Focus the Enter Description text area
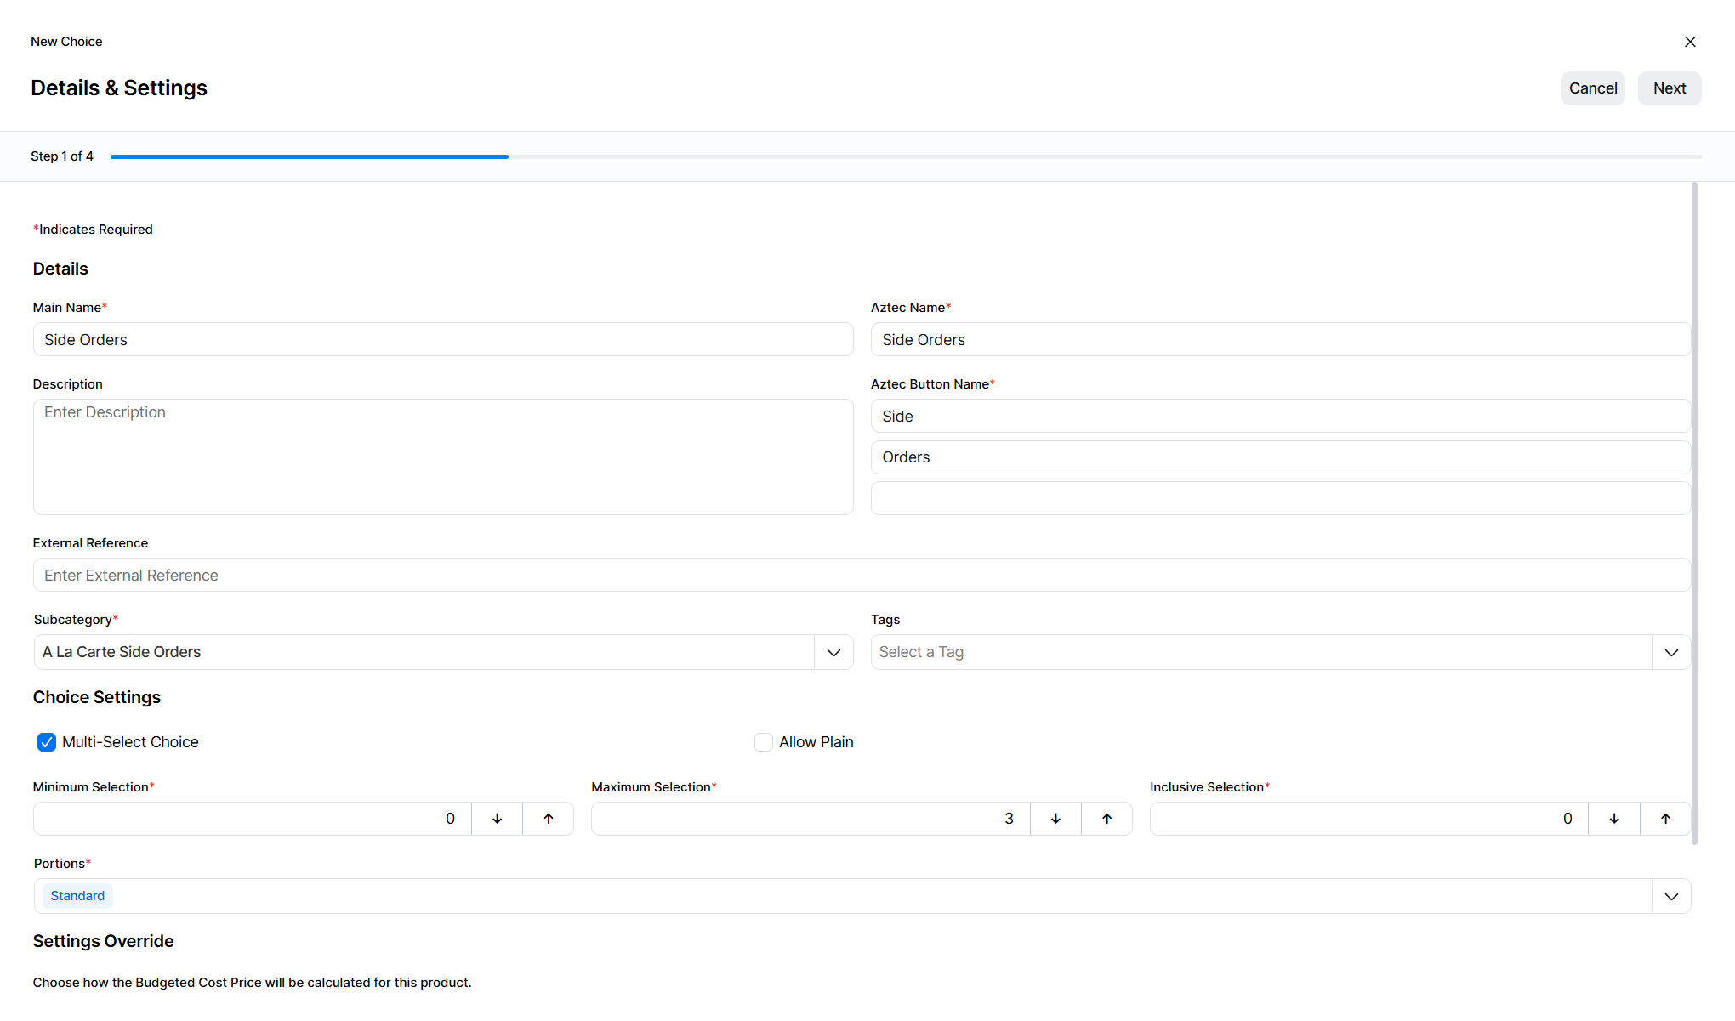This screenshot has height=1021, width=1735. pos(442,457)
